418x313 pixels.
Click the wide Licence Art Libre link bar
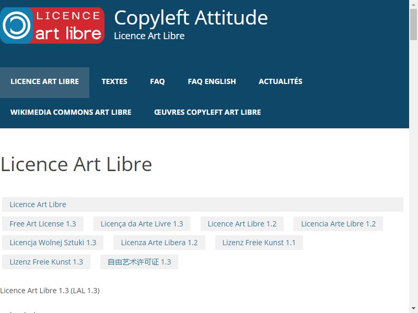203,204
